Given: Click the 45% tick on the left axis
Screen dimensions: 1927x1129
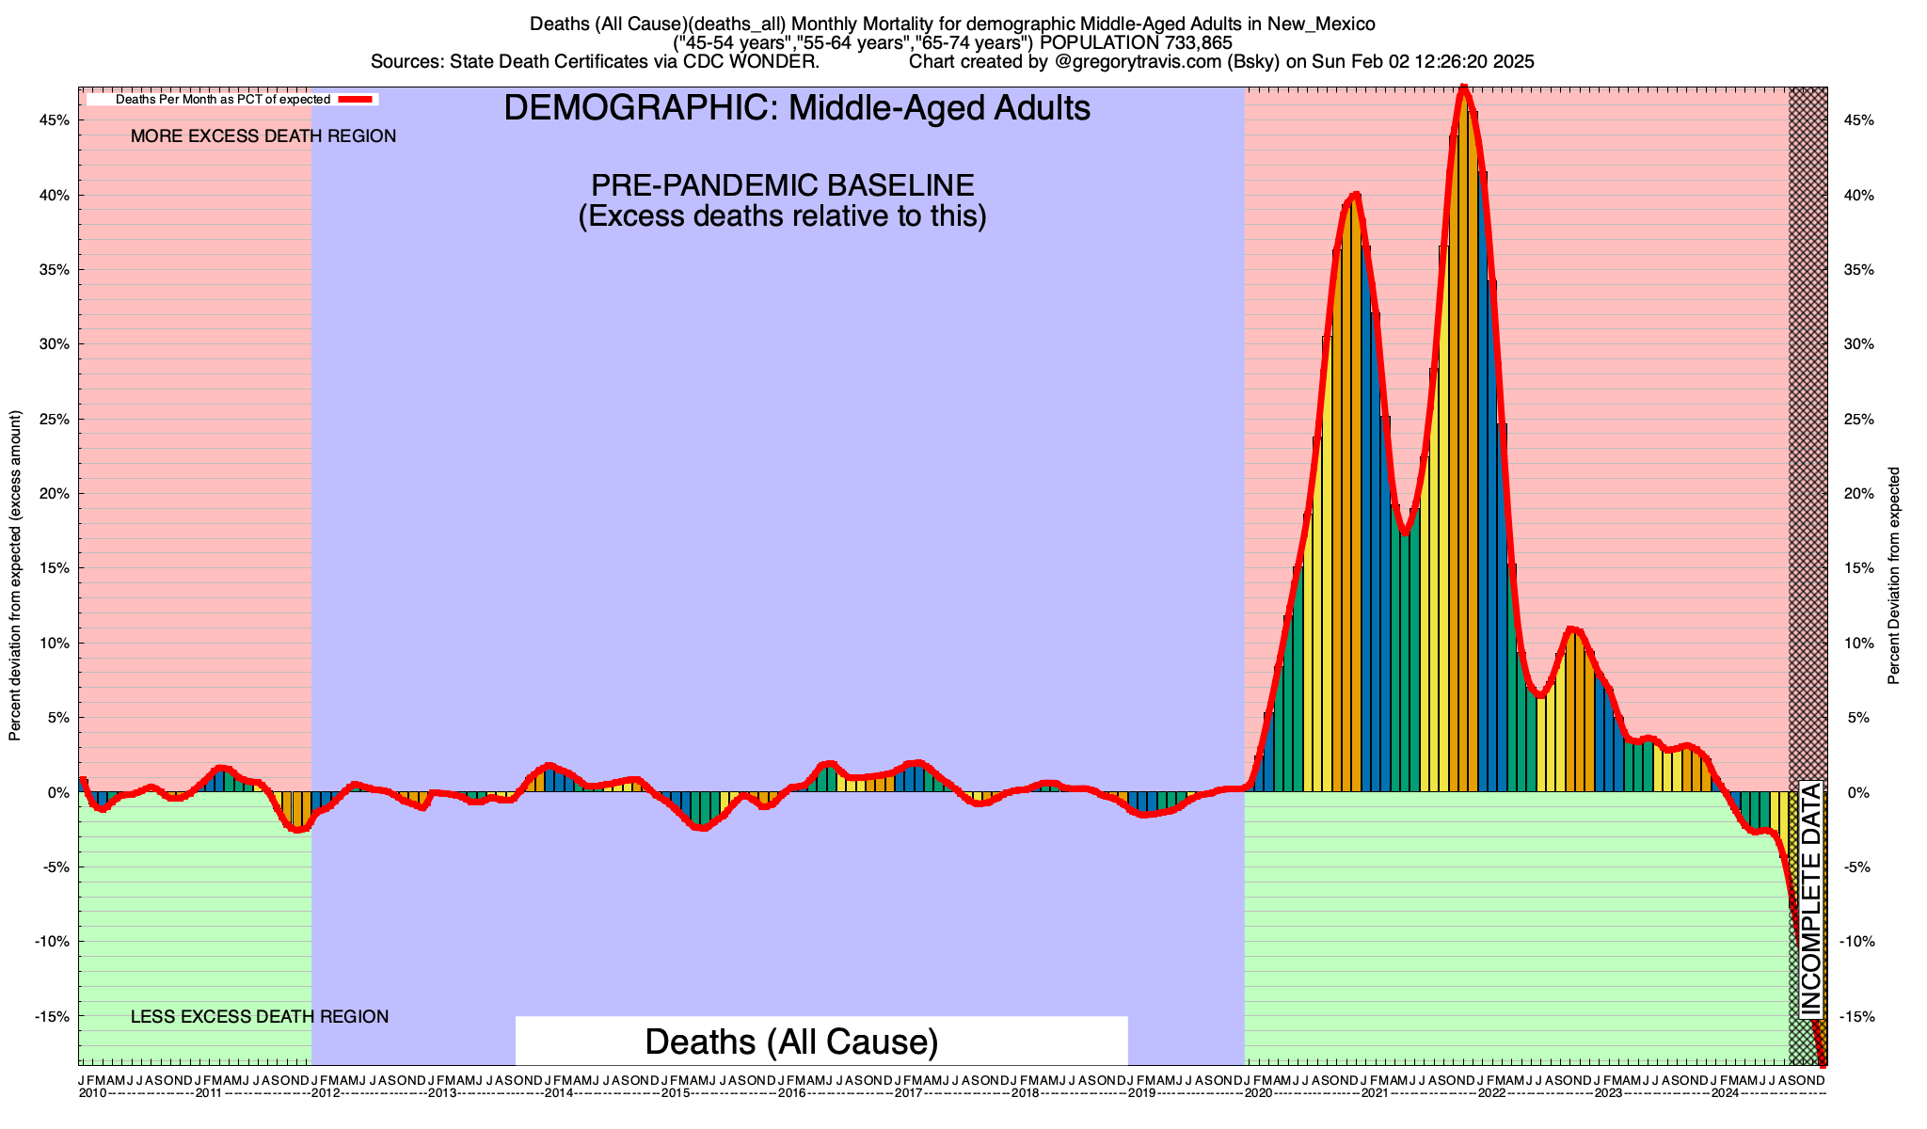Looking at the screenshot, I should (x=55, y=120).
